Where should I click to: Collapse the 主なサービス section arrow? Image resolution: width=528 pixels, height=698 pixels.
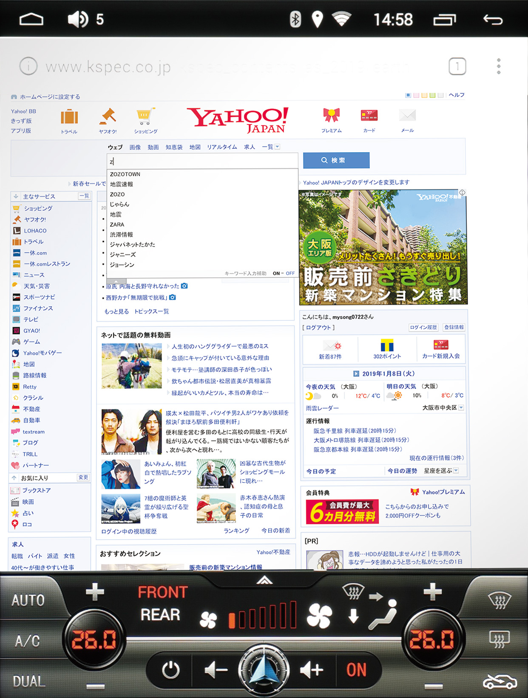pos(16,196)
